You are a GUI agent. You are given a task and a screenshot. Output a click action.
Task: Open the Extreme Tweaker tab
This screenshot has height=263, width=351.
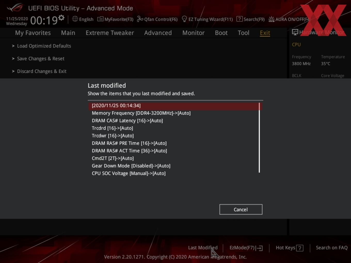tap(110, 33)
